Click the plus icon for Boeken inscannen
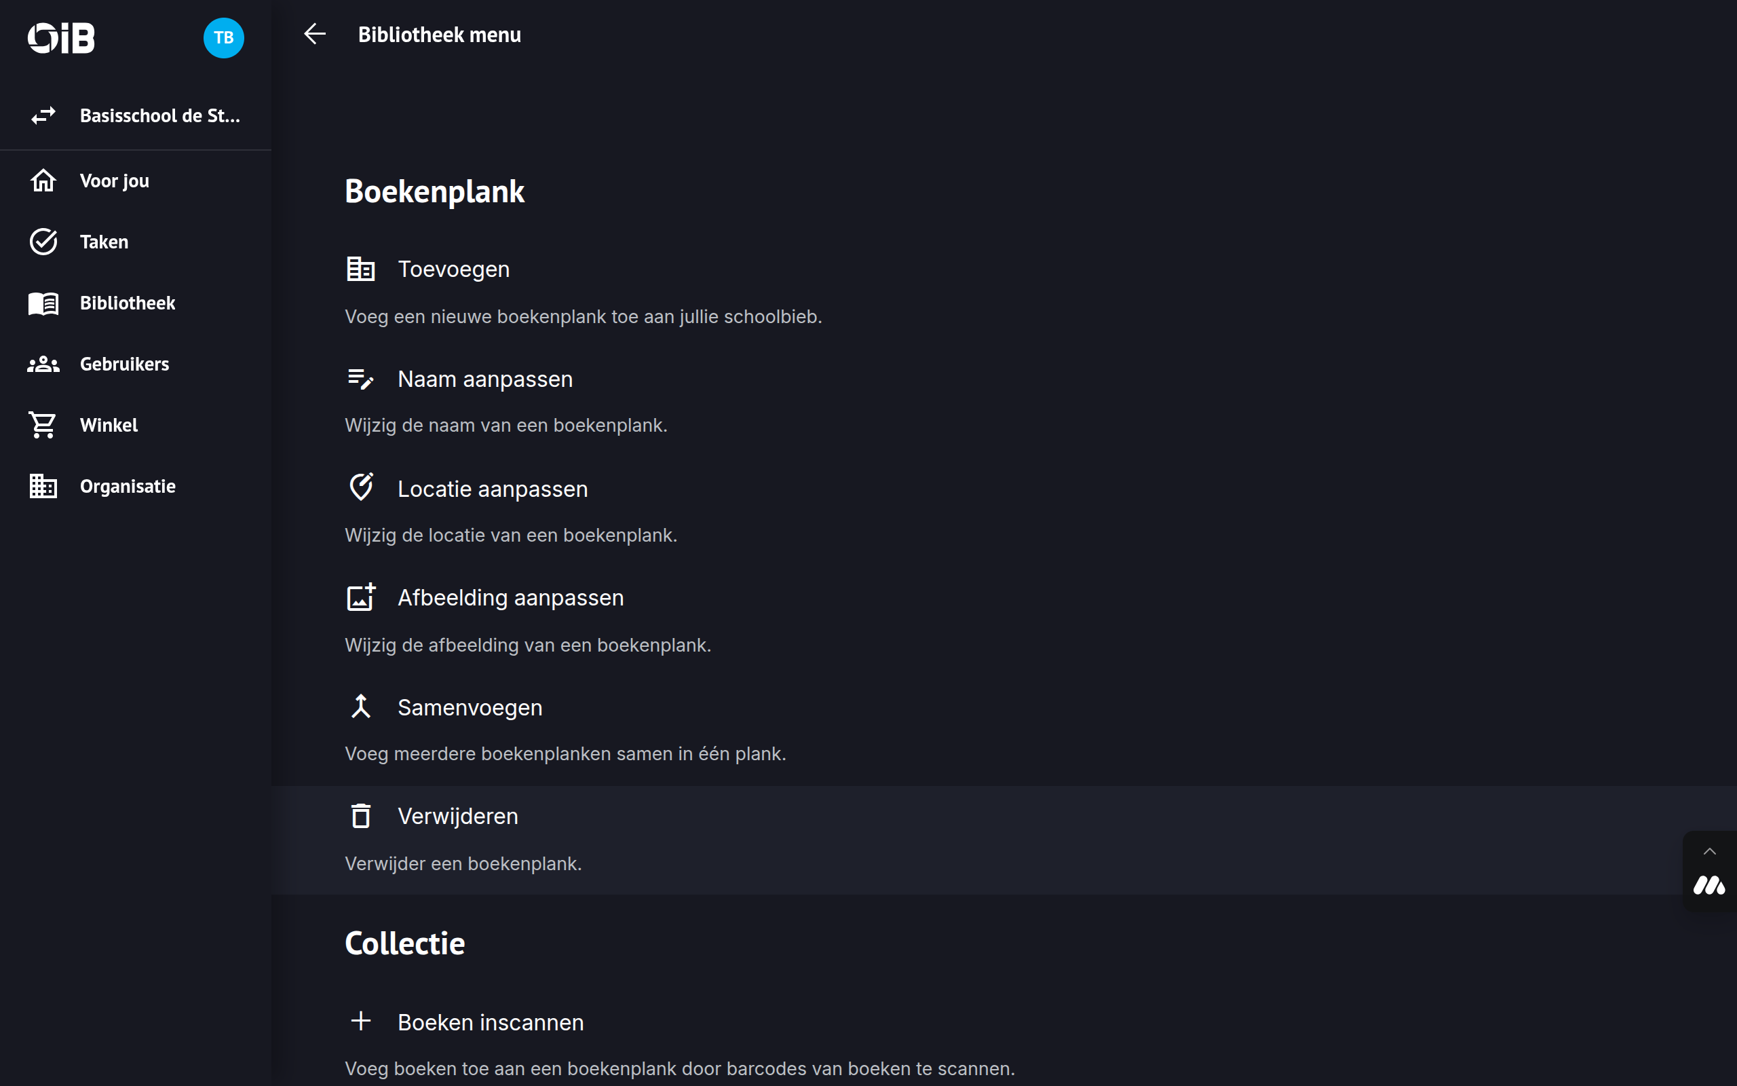This screenshot has width=1737, height=1086. (x=360, y=1021)
